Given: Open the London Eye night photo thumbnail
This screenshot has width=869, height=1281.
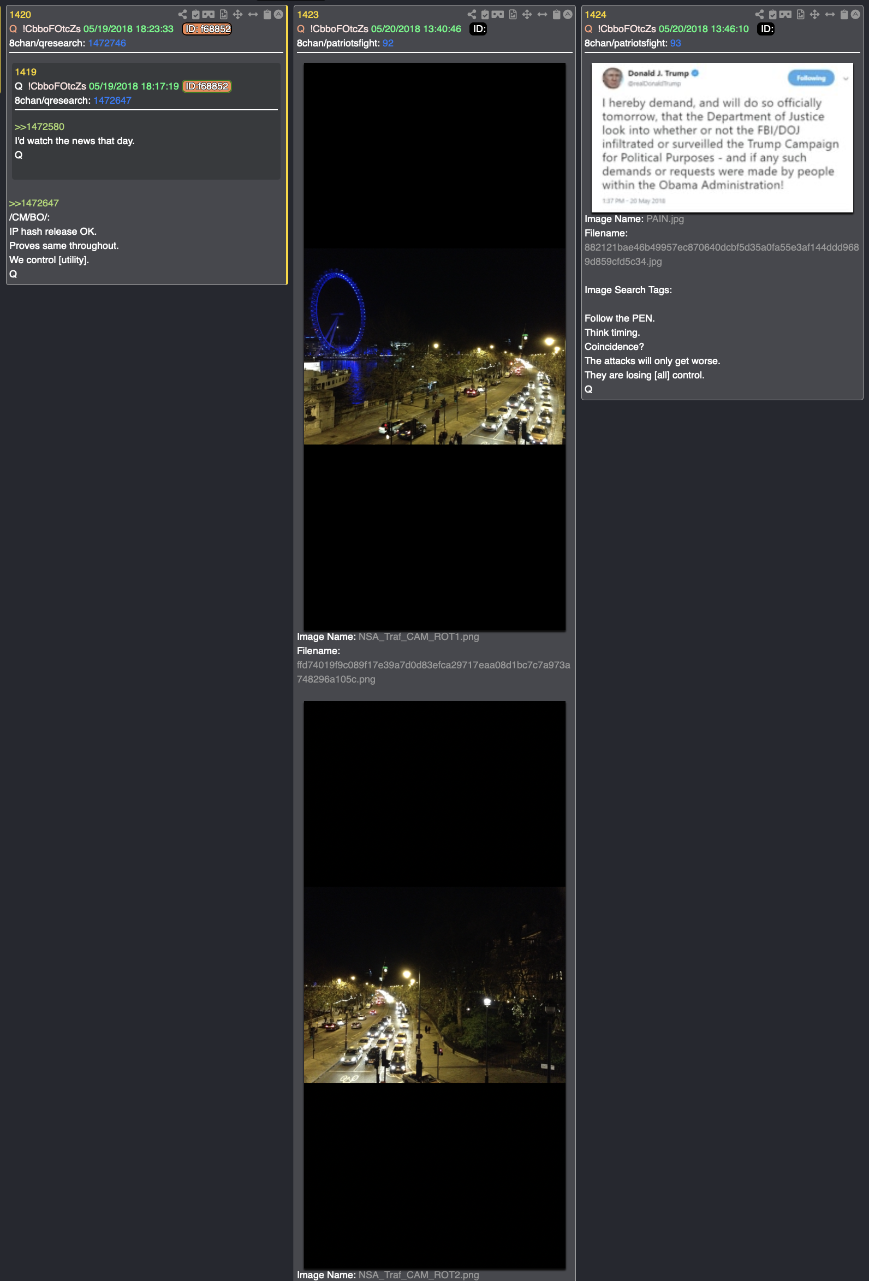Looking at the screenshot, I should (435, 347).
